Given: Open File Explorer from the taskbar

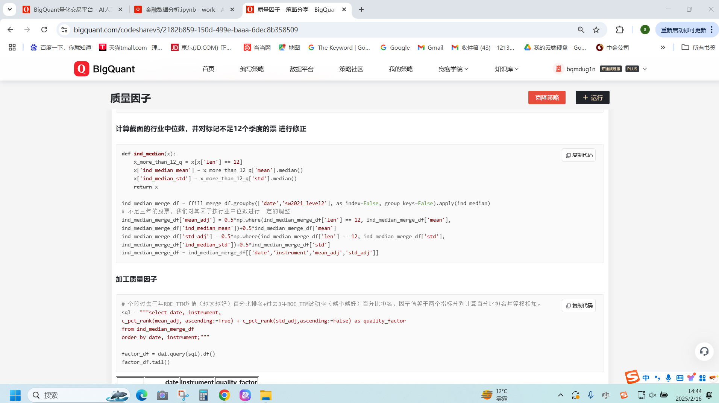Looking at the screenshot, I should click(265, 395).
